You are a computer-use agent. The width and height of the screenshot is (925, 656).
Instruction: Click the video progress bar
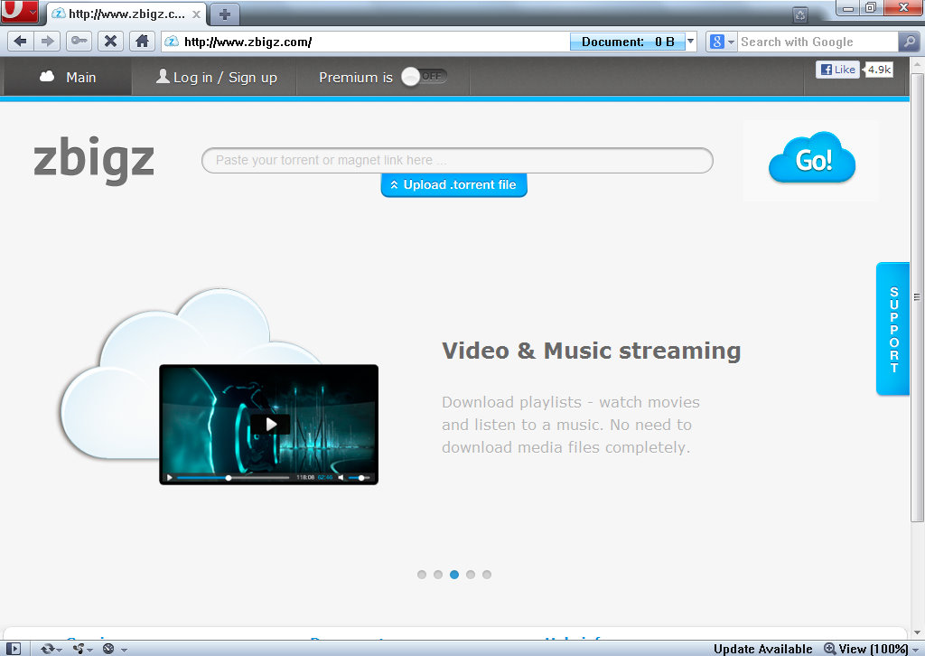tap(233, 477)
